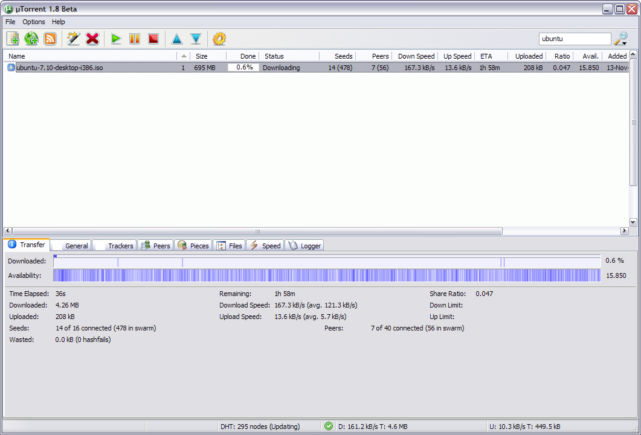Click Add Torrent from URL globe icon

click(x=31, y=39)
